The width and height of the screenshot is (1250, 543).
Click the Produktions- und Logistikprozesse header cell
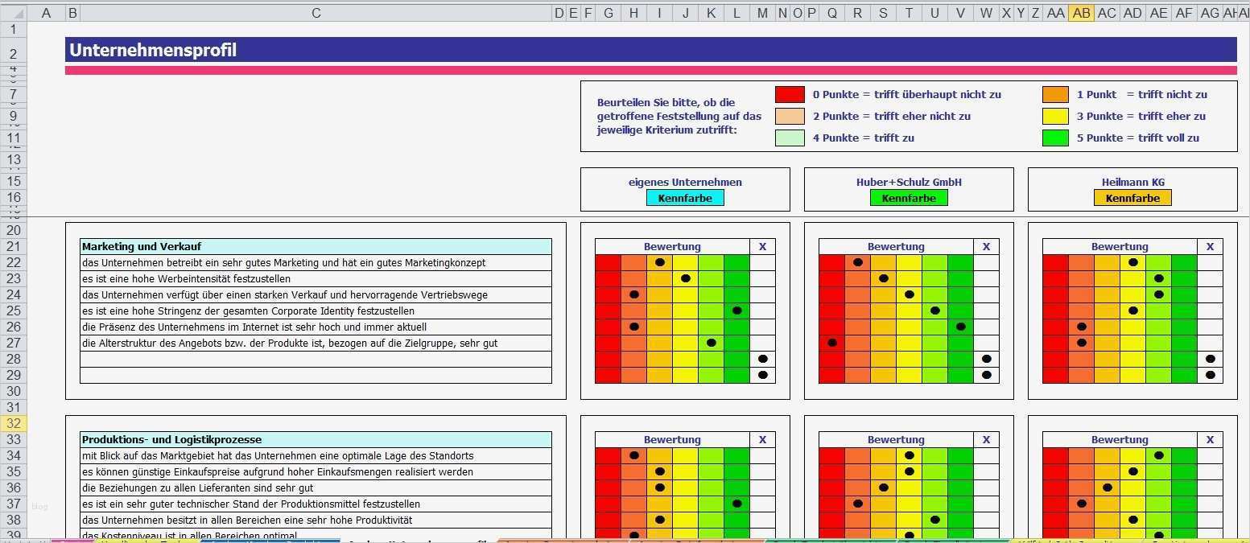click(316, 439)
